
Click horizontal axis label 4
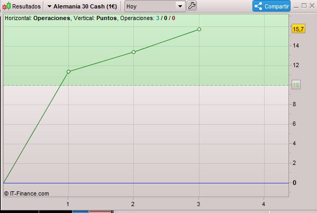click(x=264, y=204)
